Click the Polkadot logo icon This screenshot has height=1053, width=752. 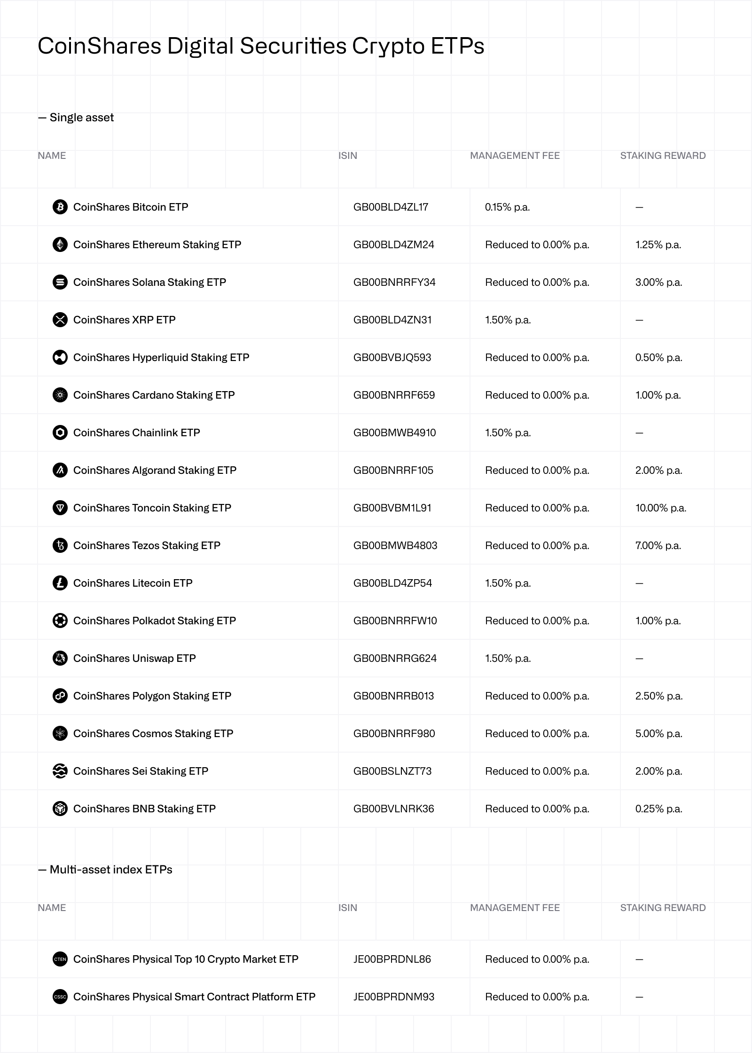(60, 621)
